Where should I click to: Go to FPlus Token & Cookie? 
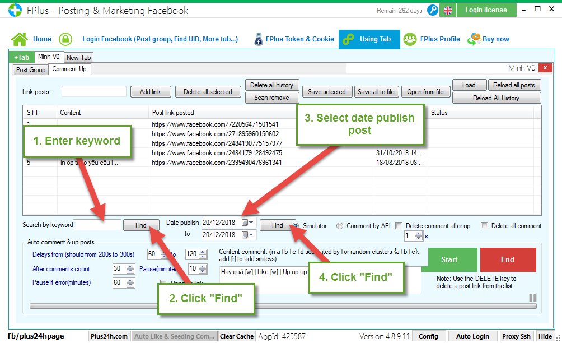coord(299,39)
